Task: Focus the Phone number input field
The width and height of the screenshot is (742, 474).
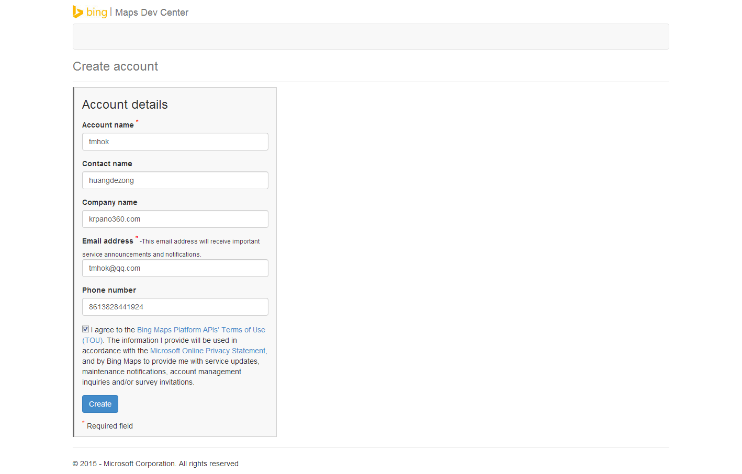Action: point(175,307)
